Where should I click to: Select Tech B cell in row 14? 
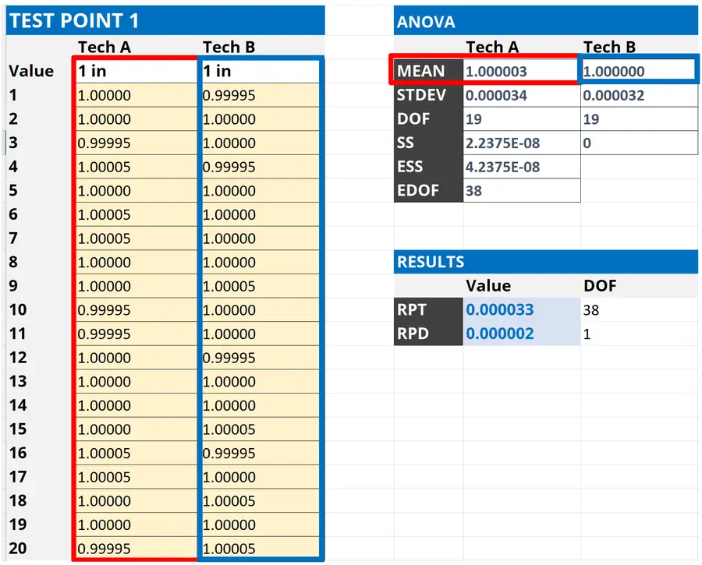click(x=261, y=405)
